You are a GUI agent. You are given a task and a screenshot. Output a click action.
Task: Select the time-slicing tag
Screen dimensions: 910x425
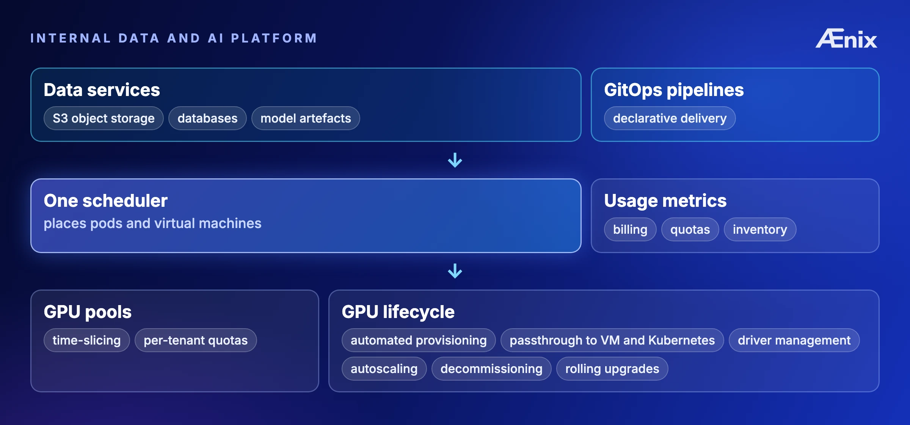86,340
